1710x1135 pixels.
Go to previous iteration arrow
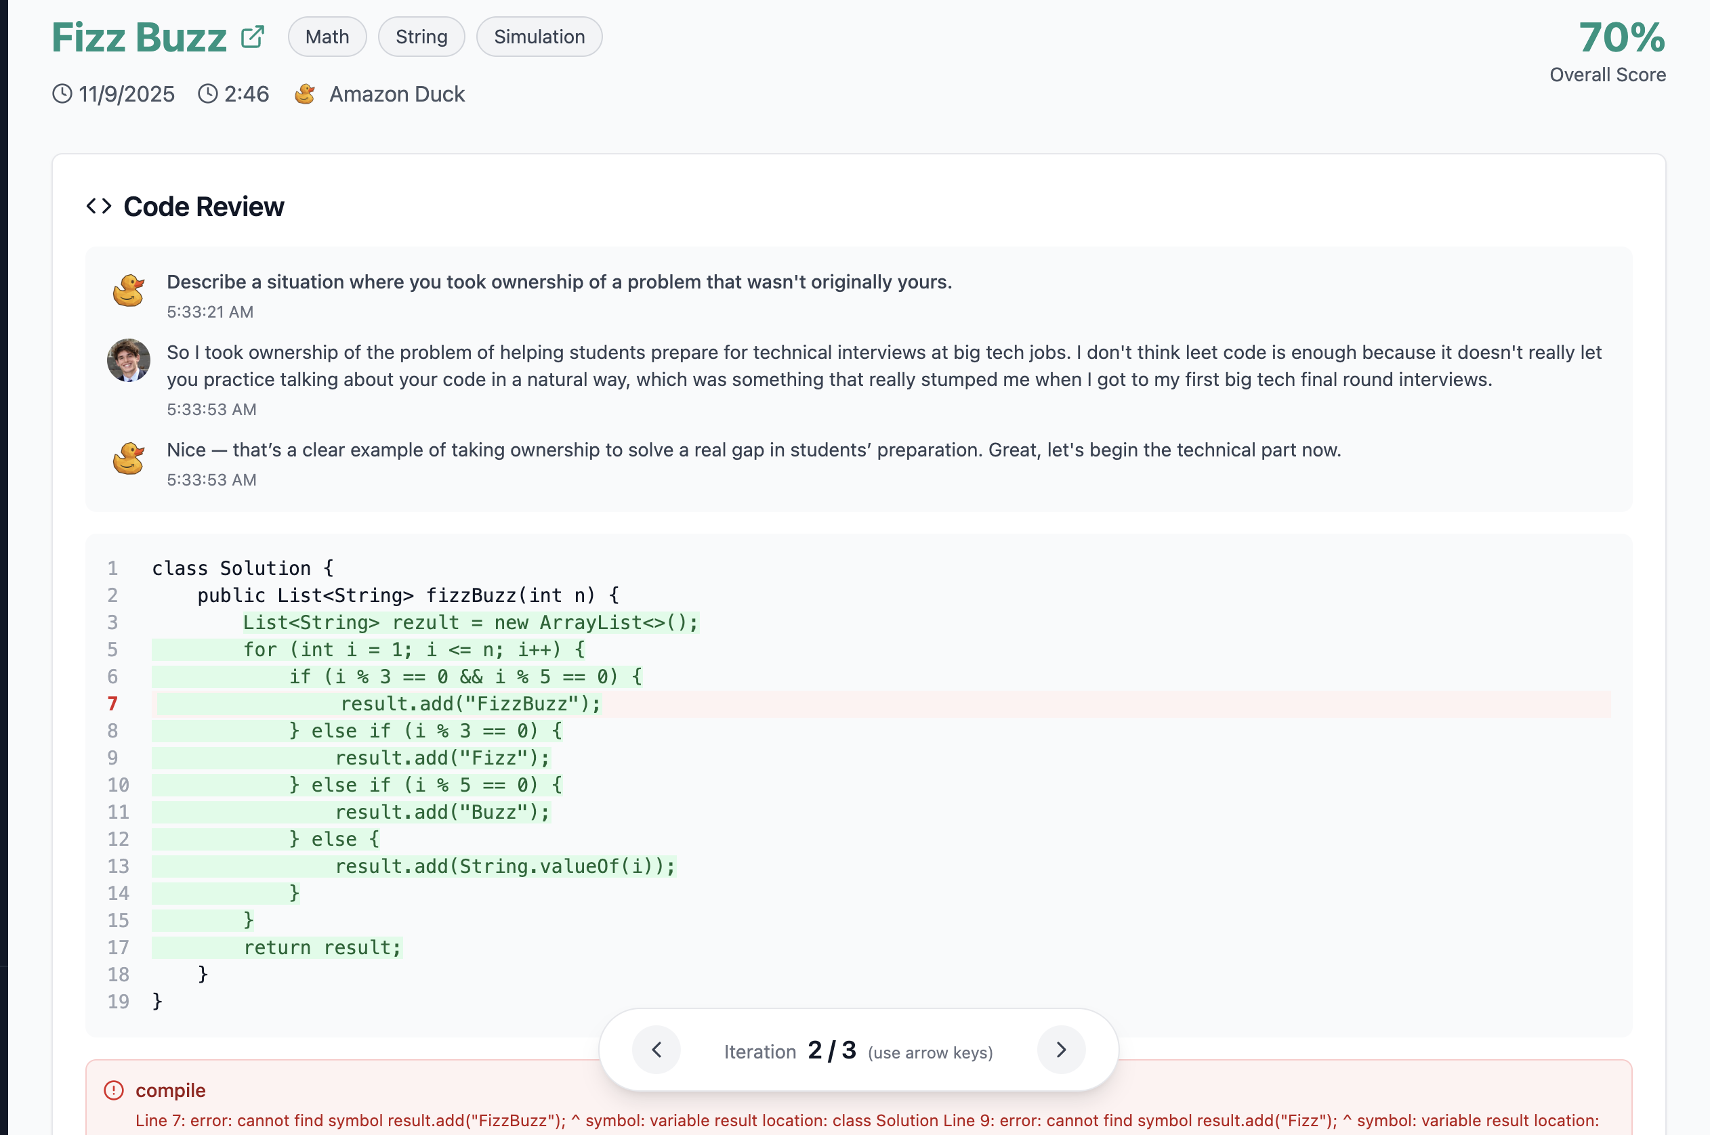click(656, 1050)
